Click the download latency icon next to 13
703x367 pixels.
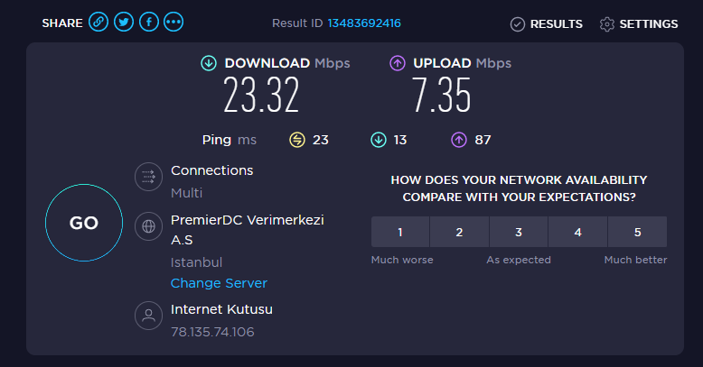click(379, 140)
